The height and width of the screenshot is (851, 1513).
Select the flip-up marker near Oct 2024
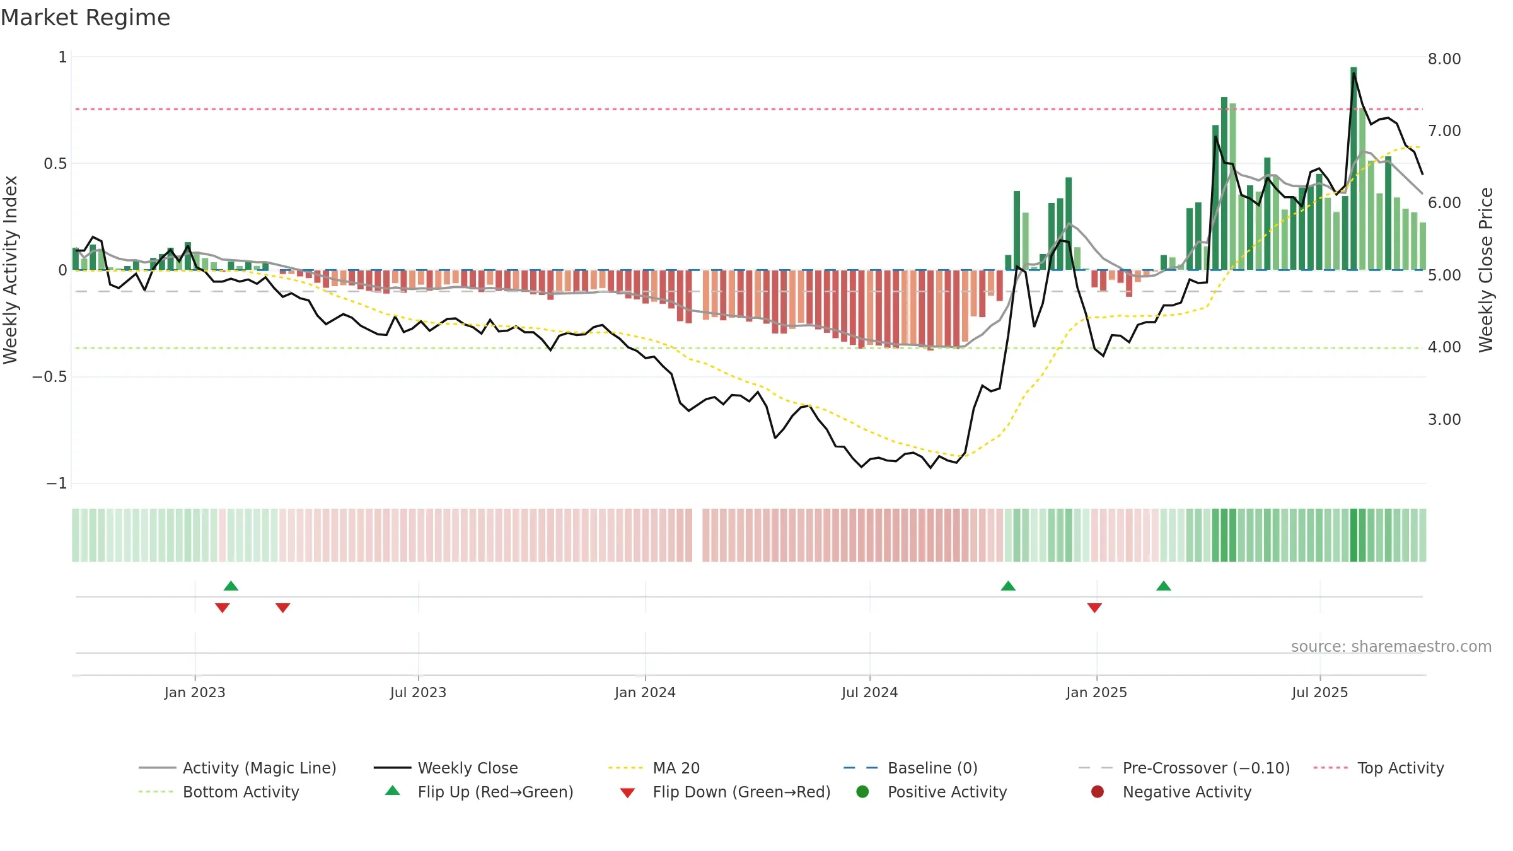click(x=1008, y=586)
